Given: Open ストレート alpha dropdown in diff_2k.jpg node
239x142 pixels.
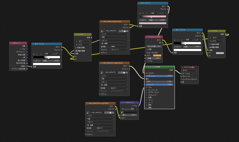Looking at the screenshot, I should coord(120,50).
